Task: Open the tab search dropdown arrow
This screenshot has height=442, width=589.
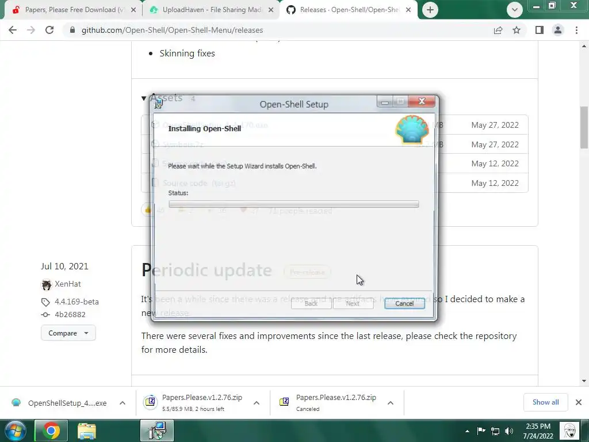Action: click(515, 10)
